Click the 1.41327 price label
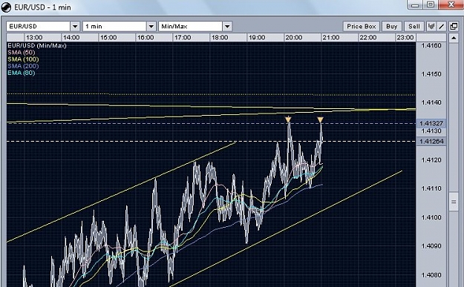Viewport: 464px width, 287px height. (x=431, y=123)
